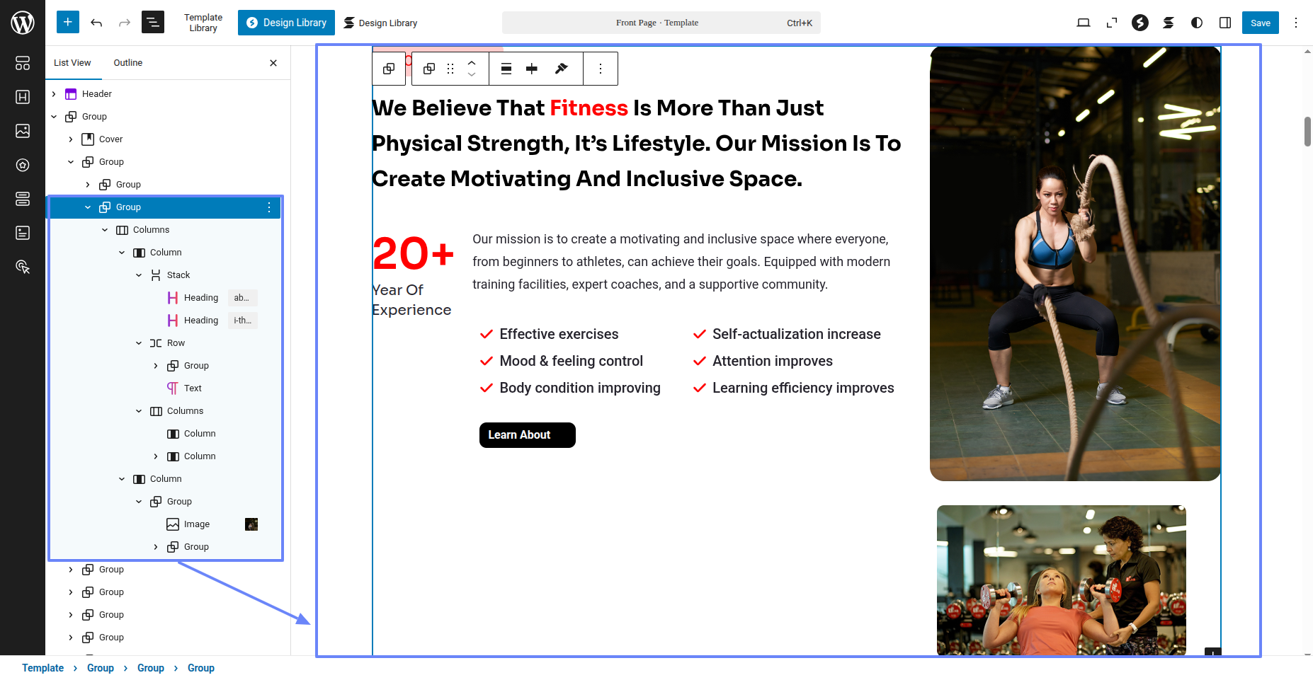Click the block inserter plus button
The height and width of the screenshot is (680, 1313).
[x=68, y=23]
